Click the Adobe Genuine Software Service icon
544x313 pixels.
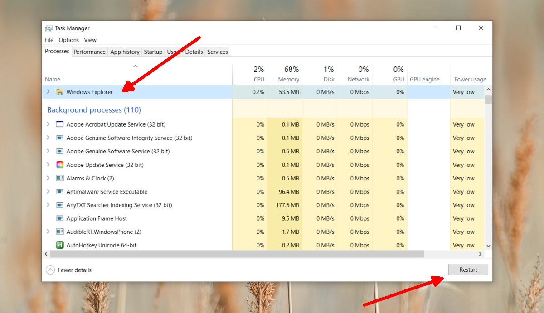click(59, 151)
